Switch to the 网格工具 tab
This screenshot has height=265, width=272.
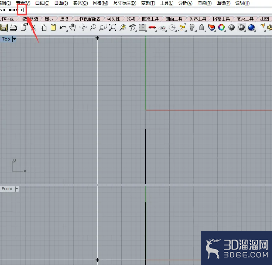click(221, 19)
